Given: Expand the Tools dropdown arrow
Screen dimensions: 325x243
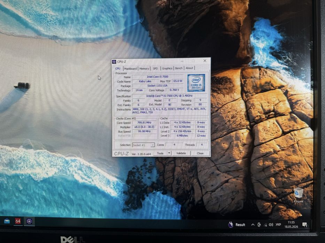Looking at the screenshot, I should click(x=169, y=153).
